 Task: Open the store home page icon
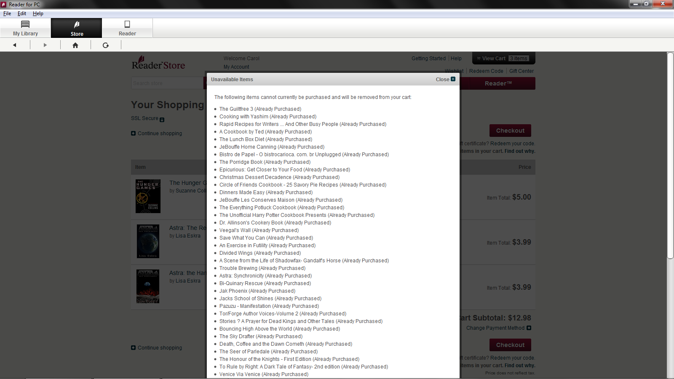[x=75, y=45]
